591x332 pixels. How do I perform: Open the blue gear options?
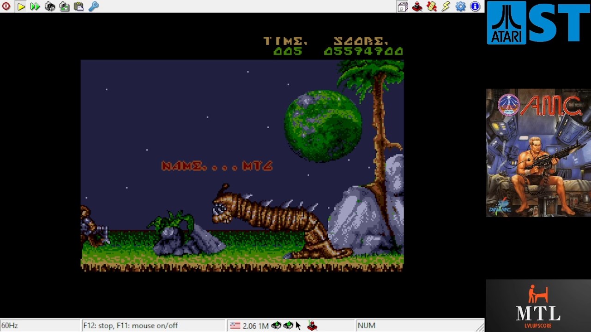tap(460, 6)
